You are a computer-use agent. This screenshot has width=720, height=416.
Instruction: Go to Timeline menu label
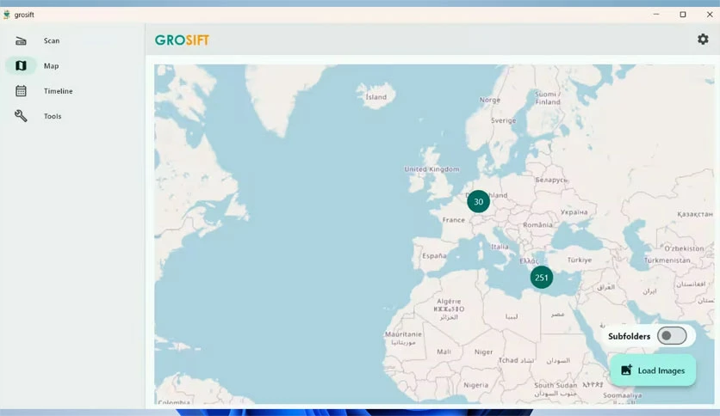(x=59, y=91)
